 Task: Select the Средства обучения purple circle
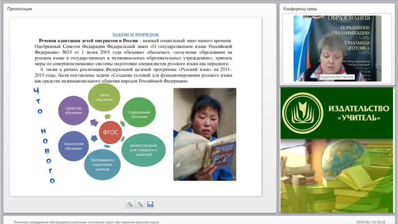73,110
